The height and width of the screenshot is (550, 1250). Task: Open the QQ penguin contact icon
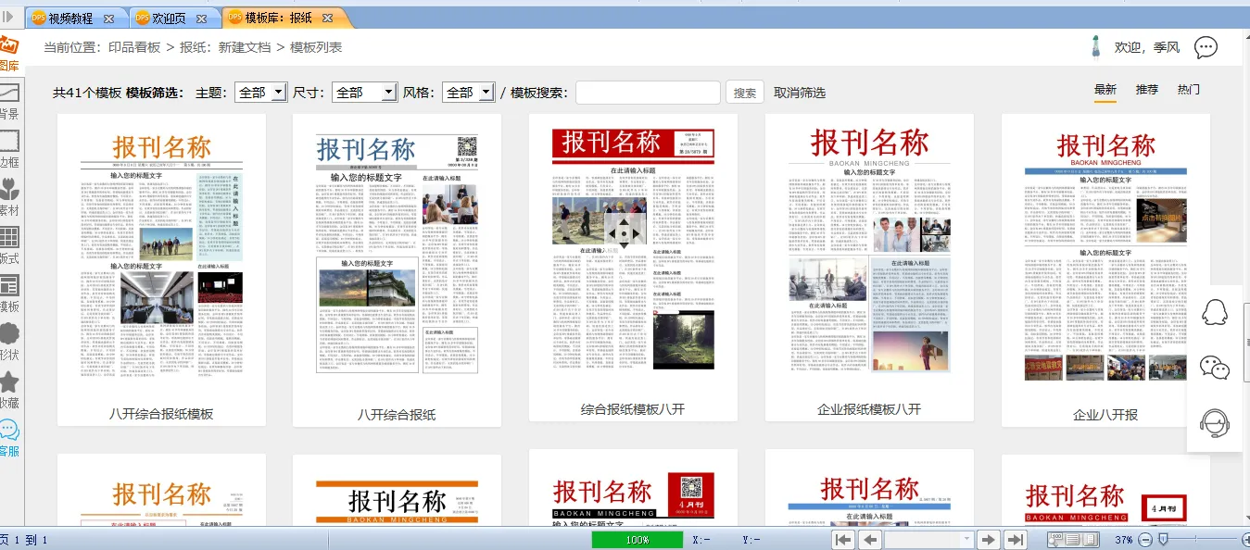click(x=1214, y=313)
